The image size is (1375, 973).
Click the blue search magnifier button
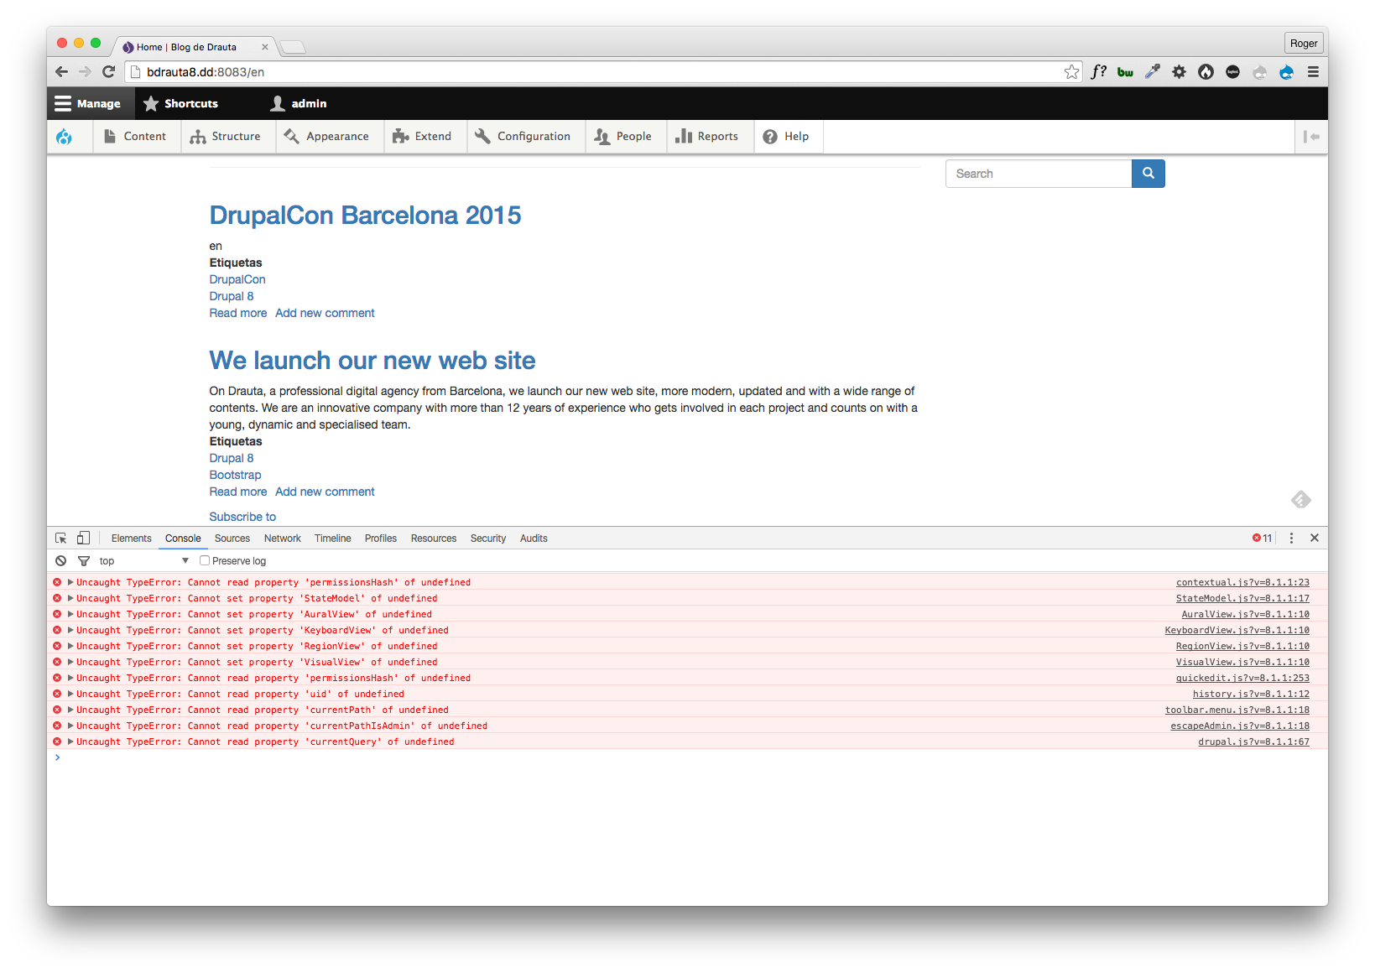point(1148,174)
